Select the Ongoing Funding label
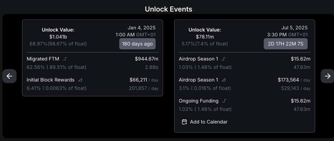Screen dimensions: 334x141 [199, 101]
